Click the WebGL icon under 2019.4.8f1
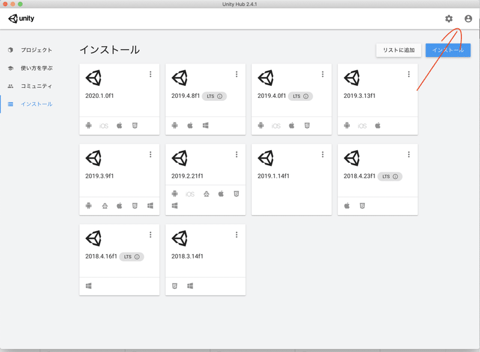Viewport: 480px width, 352px height. [x=205, y=126]
